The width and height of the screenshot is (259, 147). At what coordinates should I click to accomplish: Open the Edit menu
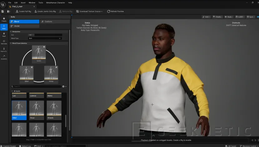pyautogui.click(x=16, y=2)
